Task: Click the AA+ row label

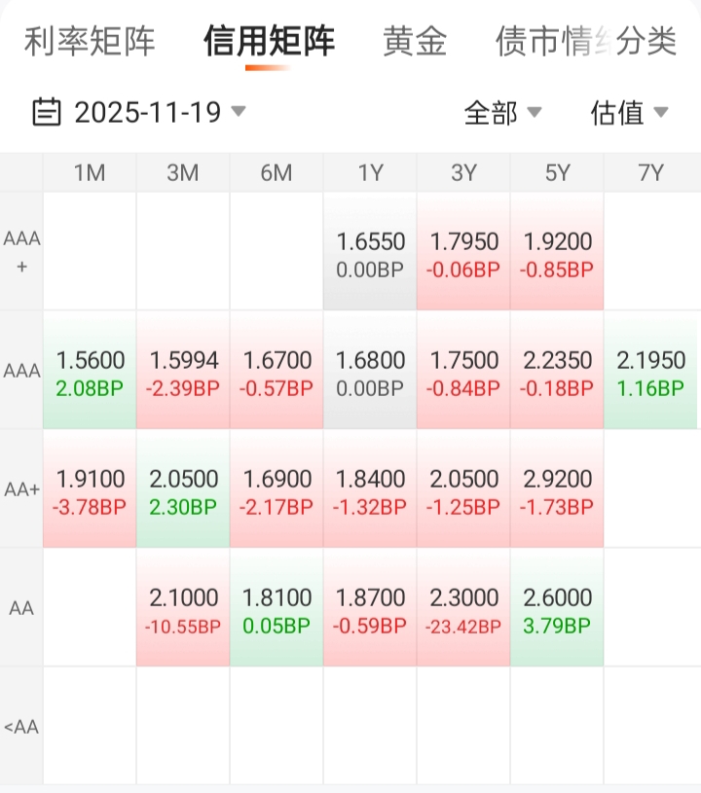Action: pyautogui.click(x=21, y=489)
